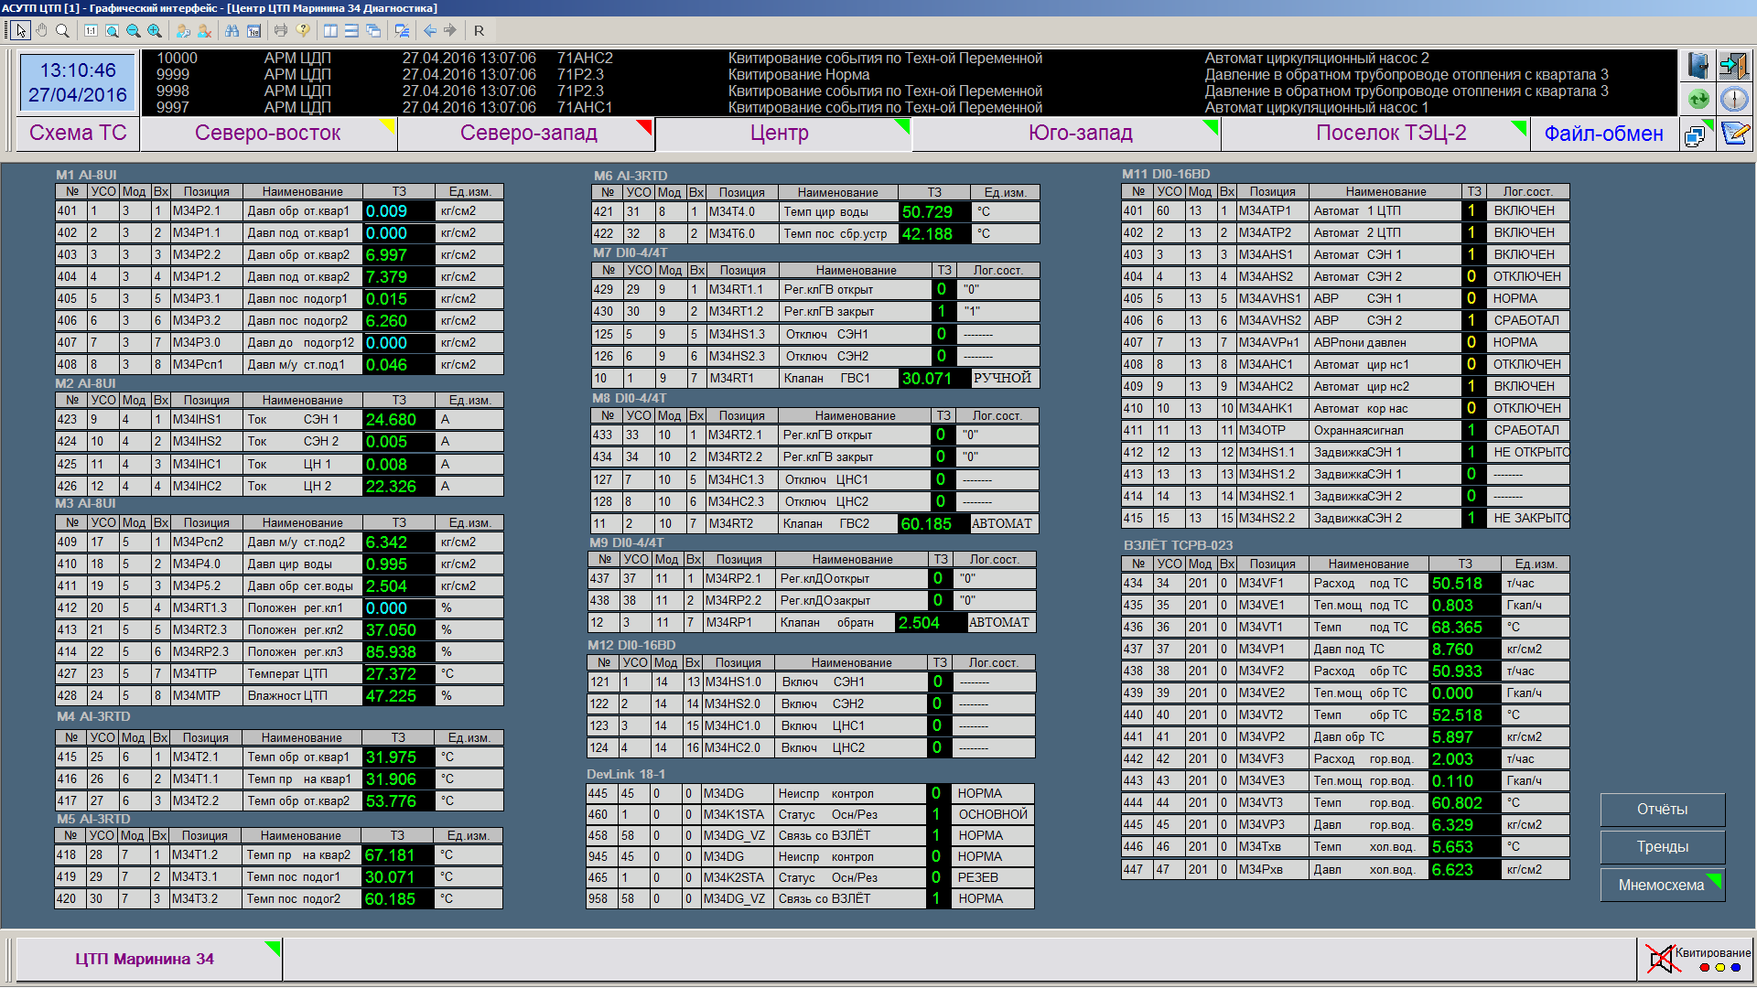Click the Тренды button
Screen dimensions: 1757x988
[1662, 847]
